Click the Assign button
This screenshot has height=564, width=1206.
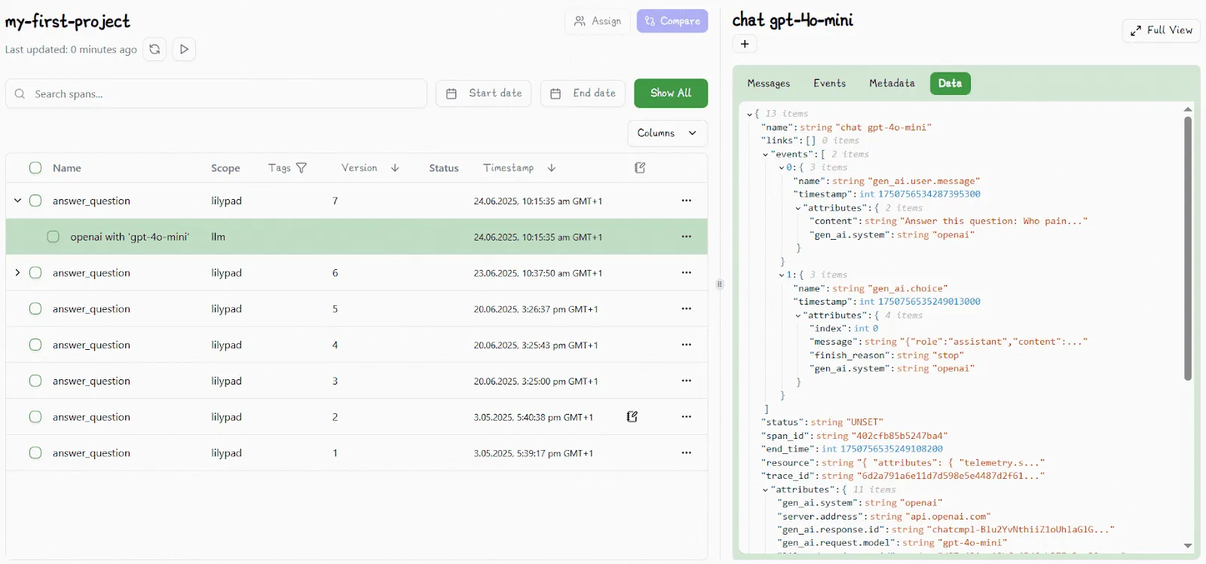598,21
